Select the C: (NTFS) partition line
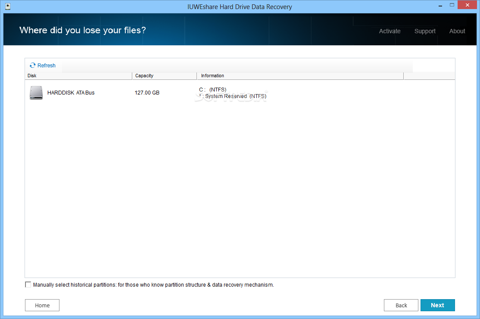Viewport: 480px width, 319px height. tap(213, 89)
